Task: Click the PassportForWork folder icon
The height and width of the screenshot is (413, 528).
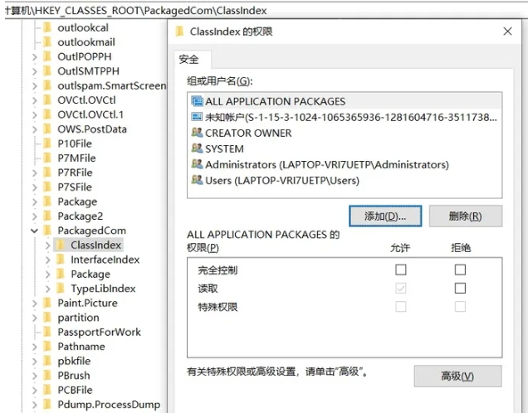Action: (48, 332)
